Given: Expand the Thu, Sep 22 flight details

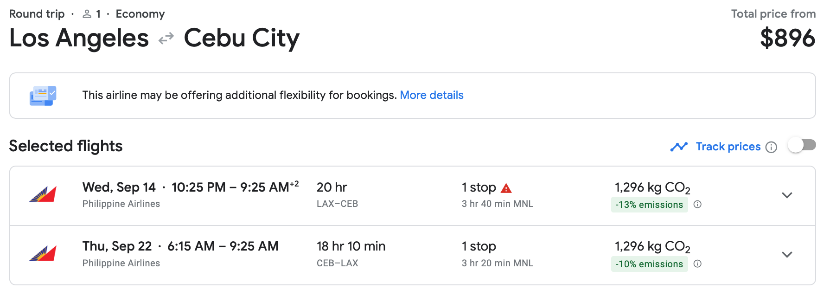Looking at the screenshot, I should click(787, 255).
